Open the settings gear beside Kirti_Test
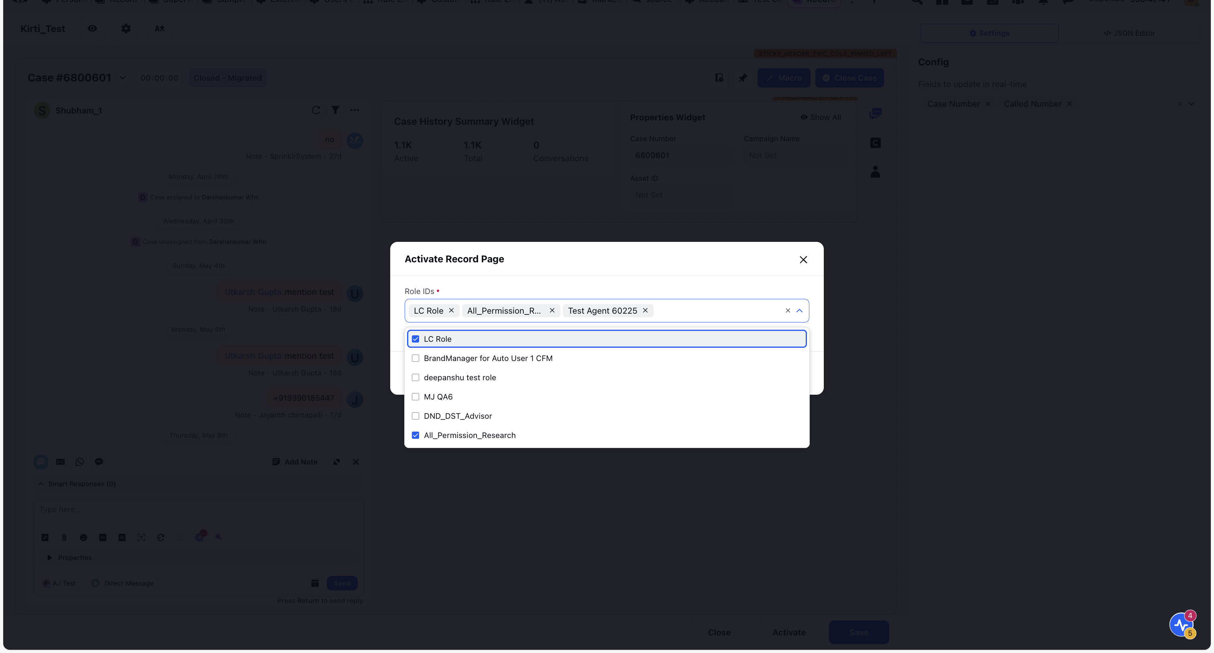Viewport: 1214px width, 653px height. pos(126,28)
